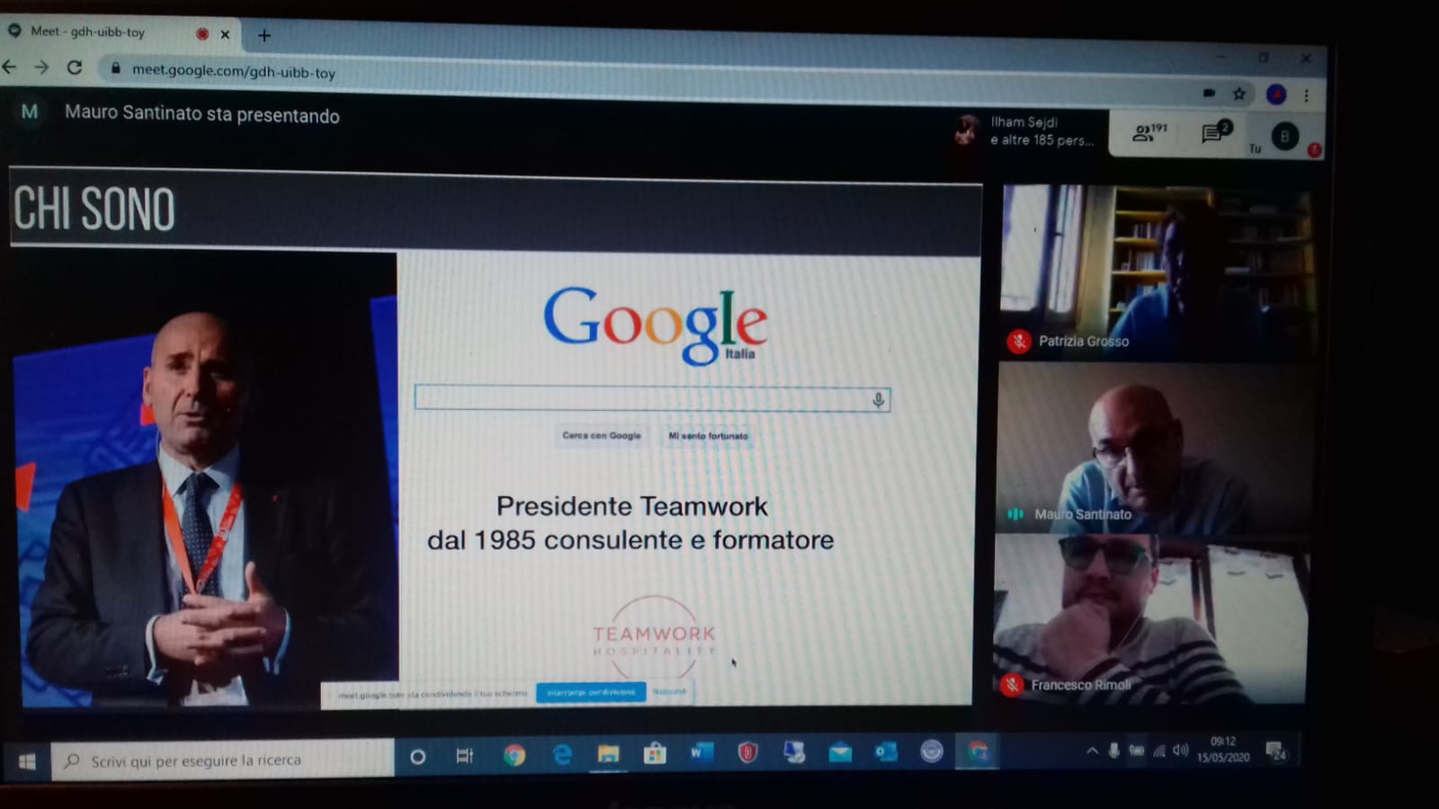Open Windows Task View
Viewport: 1439px width, 809px height.
(x=464, y=756)
